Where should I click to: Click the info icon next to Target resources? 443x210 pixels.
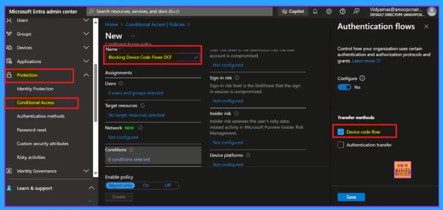click(x=142, y=105)
